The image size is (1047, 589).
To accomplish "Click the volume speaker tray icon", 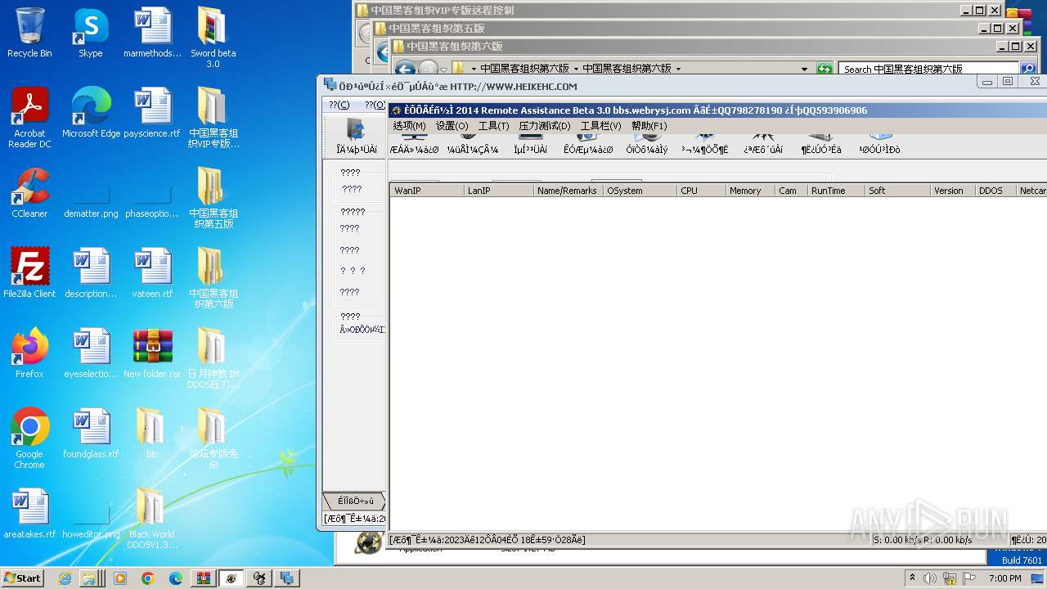I will (930, 578).
